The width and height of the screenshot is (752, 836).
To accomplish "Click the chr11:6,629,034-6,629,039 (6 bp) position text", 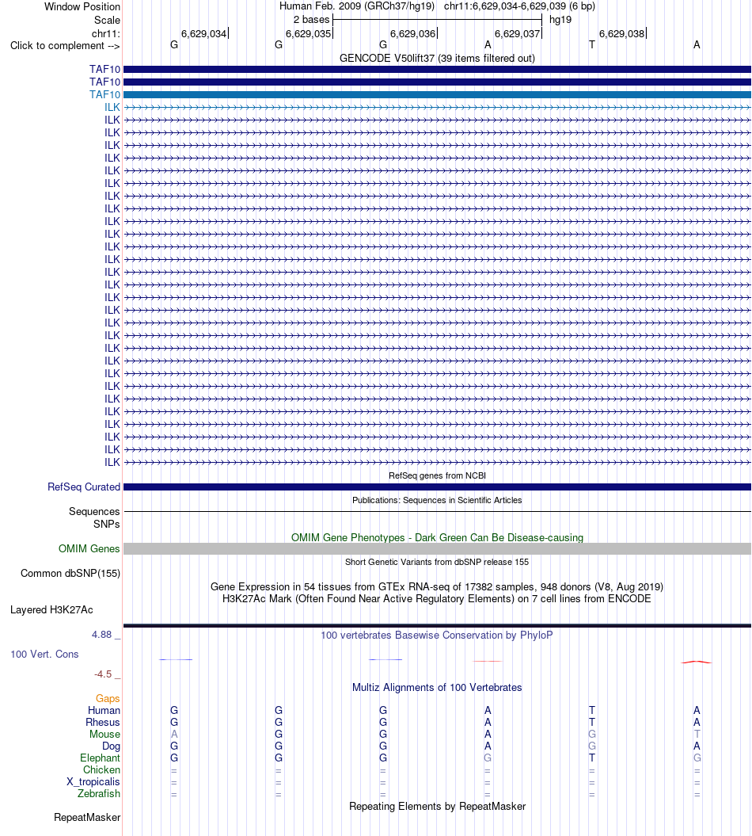I will [519, 6].
